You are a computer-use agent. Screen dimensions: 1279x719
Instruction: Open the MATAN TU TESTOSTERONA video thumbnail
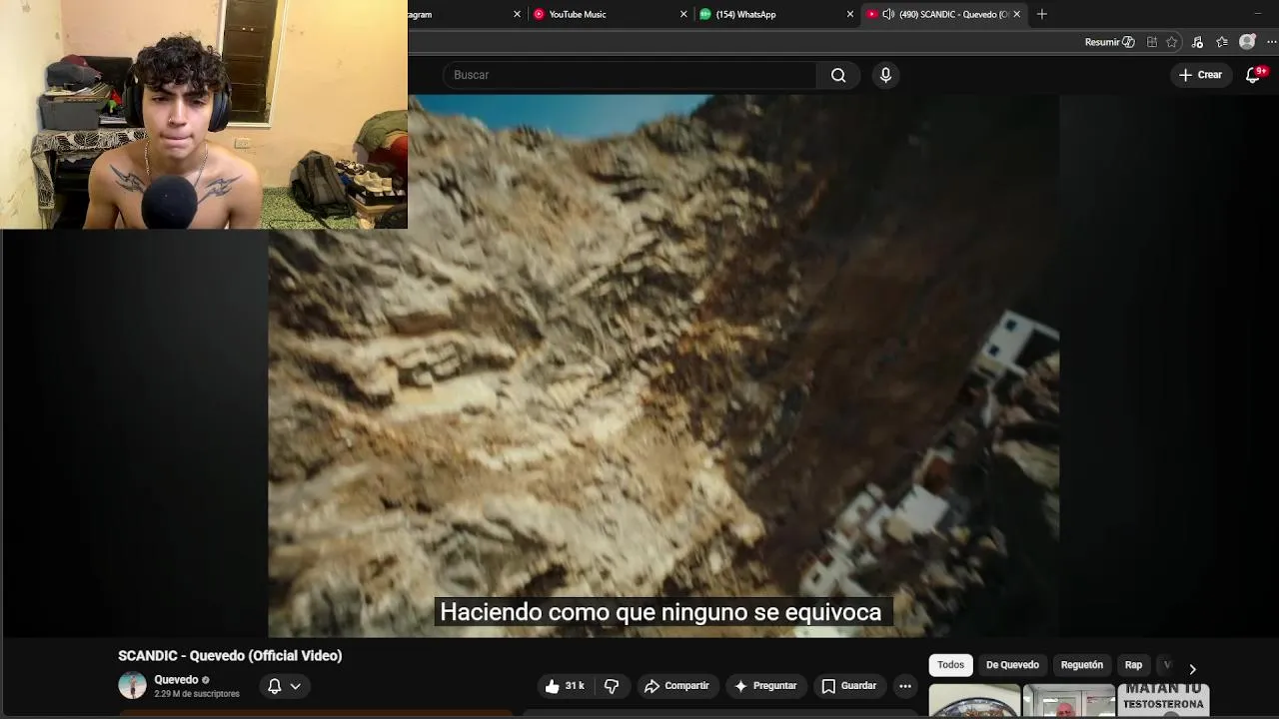pos(1163,700)
